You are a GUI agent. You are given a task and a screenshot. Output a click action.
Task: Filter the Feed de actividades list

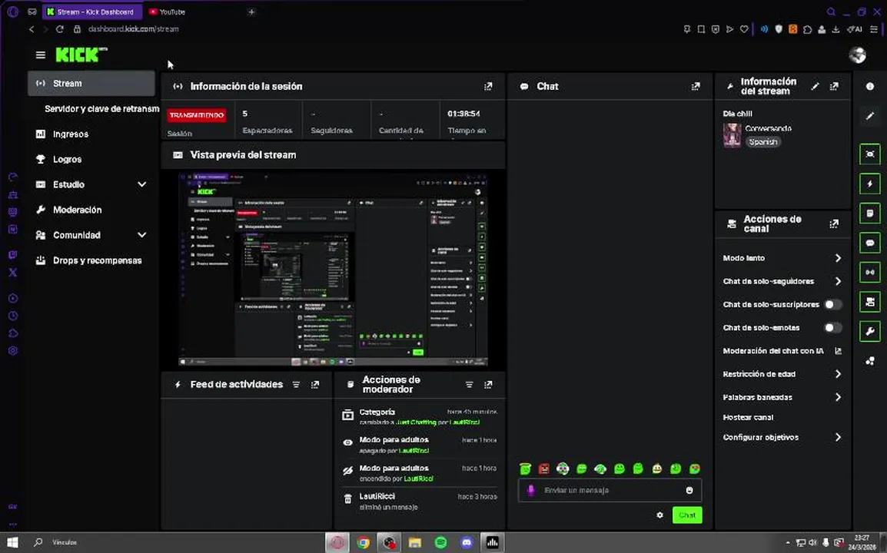296,385
